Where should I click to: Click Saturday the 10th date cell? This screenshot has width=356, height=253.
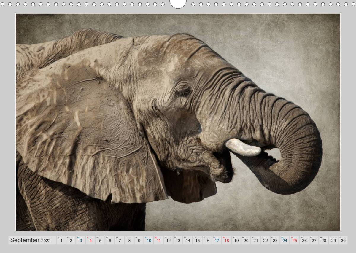point(149,240)
